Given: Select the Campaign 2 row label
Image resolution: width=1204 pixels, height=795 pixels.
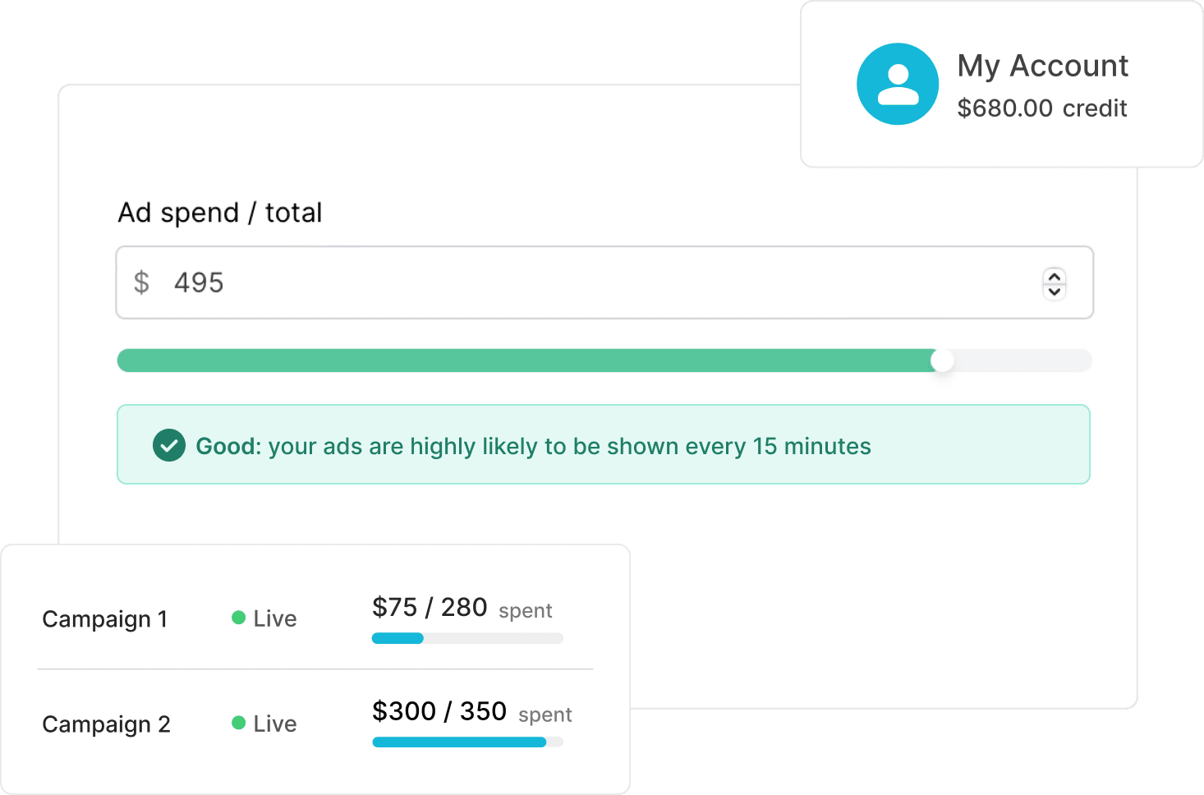Looking at the screenshot, I should tap(106, 724).
